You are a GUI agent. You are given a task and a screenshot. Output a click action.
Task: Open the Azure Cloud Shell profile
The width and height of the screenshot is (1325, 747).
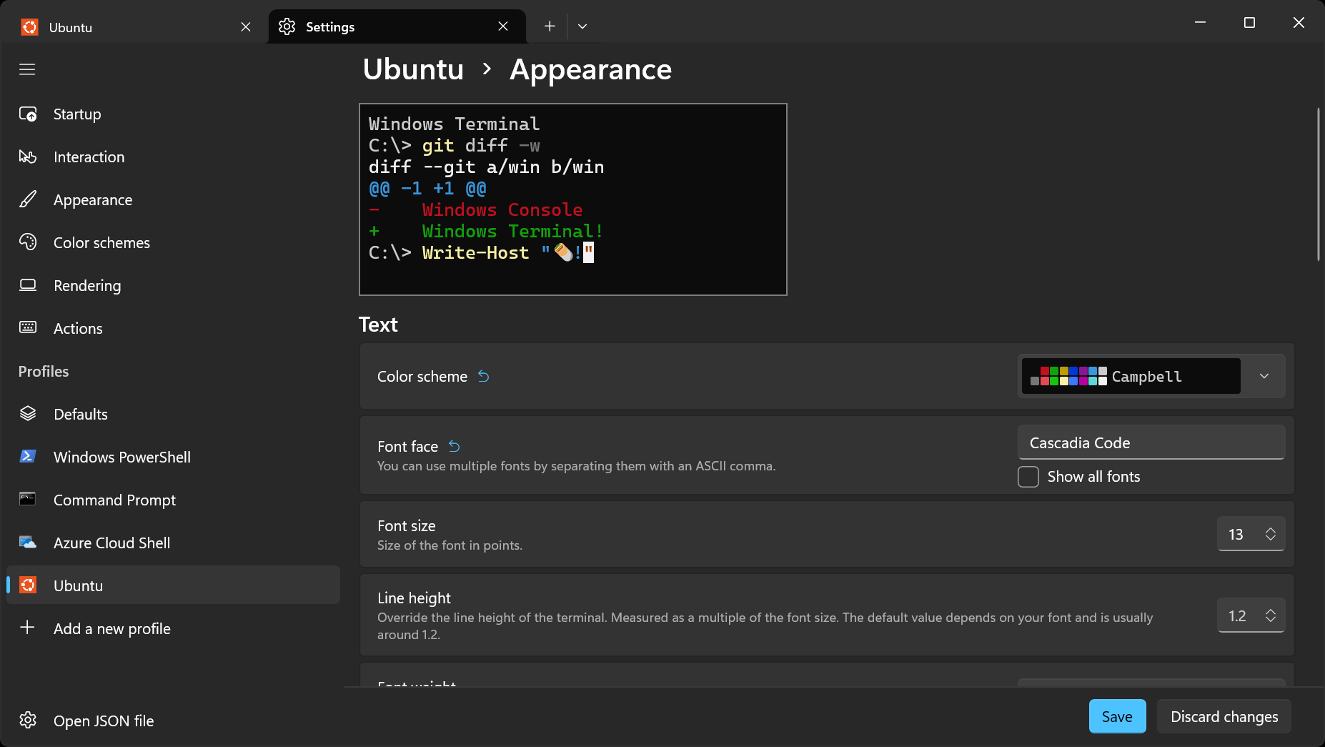(x=111, y=543)
